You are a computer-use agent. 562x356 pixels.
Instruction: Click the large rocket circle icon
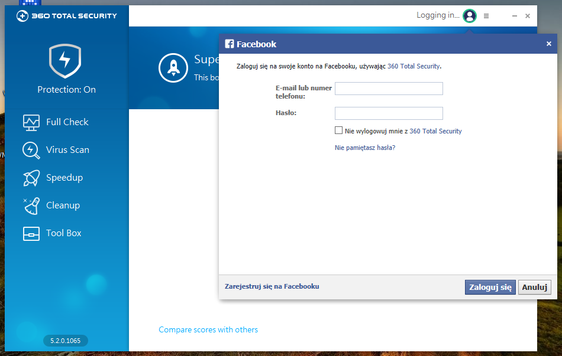pos(173,68)
